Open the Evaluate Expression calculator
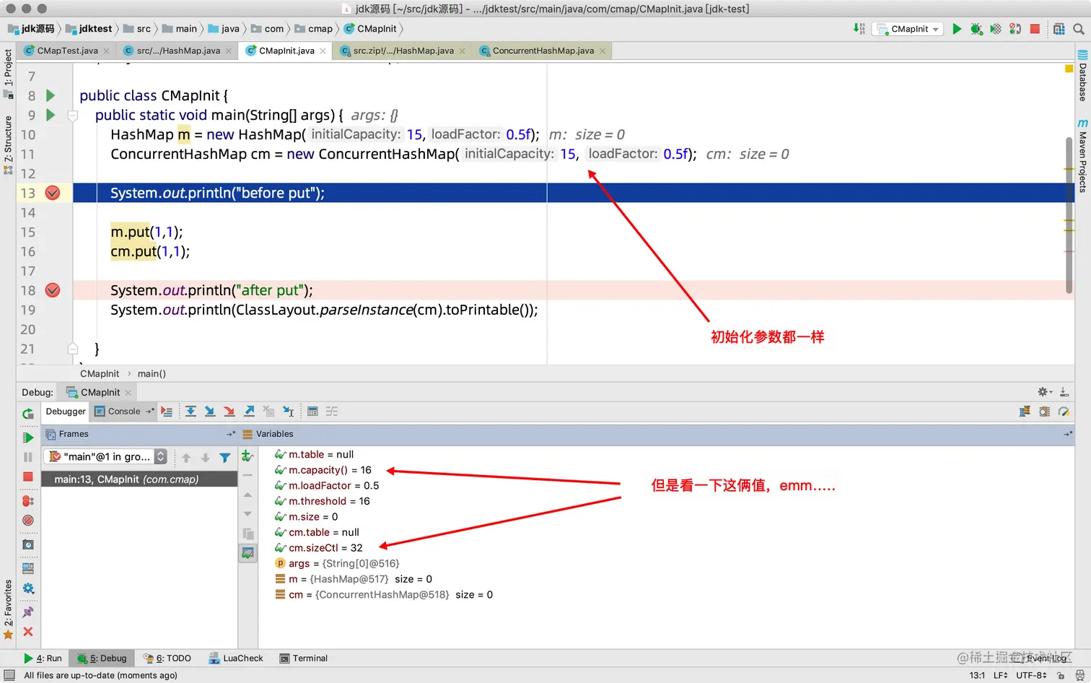1091x683 pixels. (x=312, y=412)
